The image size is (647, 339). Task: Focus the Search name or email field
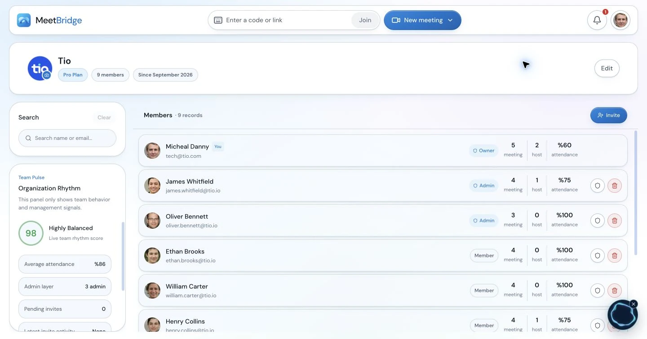(x=67, y=138)
